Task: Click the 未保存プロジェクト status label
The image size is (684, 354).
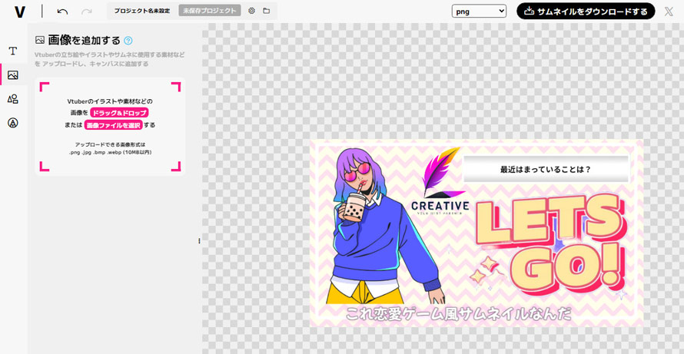Action: click(209, 11)
